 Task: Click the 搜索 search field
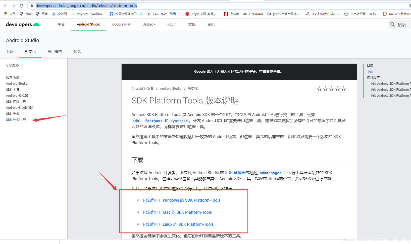401,24
